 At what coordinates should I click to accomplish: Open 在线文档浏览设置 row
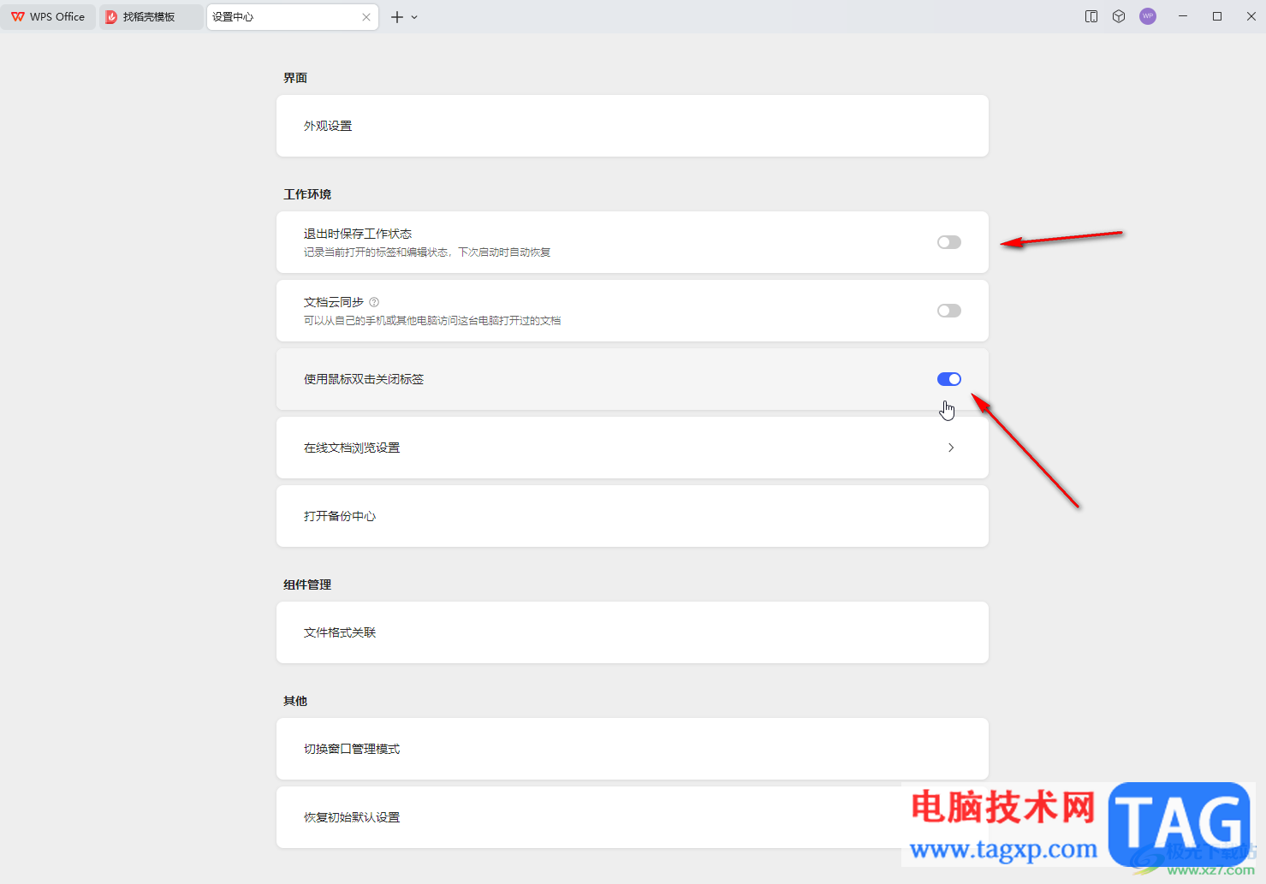coord(633,448)
